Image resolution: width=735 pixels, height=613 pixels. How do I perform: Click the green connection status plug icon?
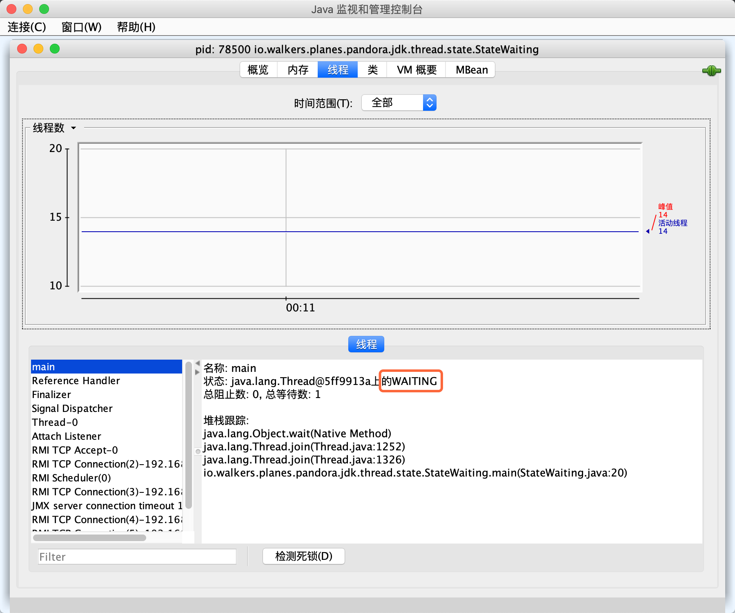coord(712,71)
